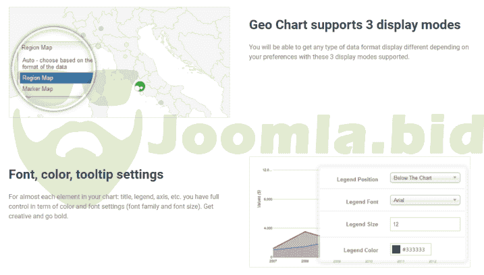Click the dark color square beside #333333
The height and width of the screenshot is (275, 484).
pos(396,249)
